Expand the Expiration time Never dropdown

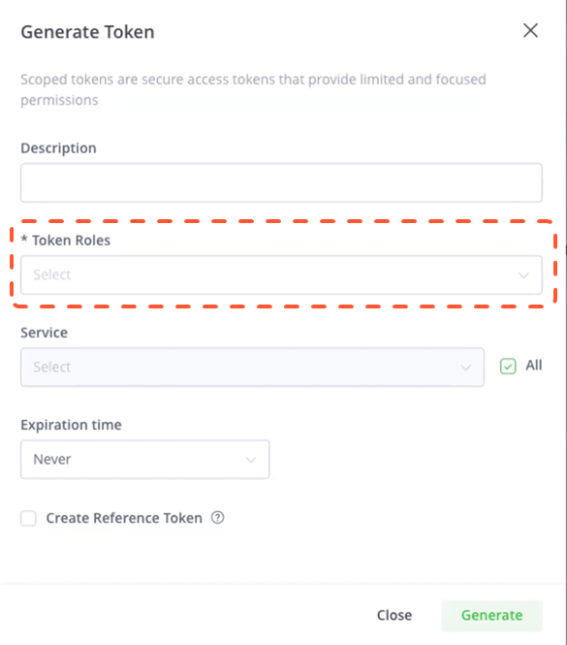145,459
